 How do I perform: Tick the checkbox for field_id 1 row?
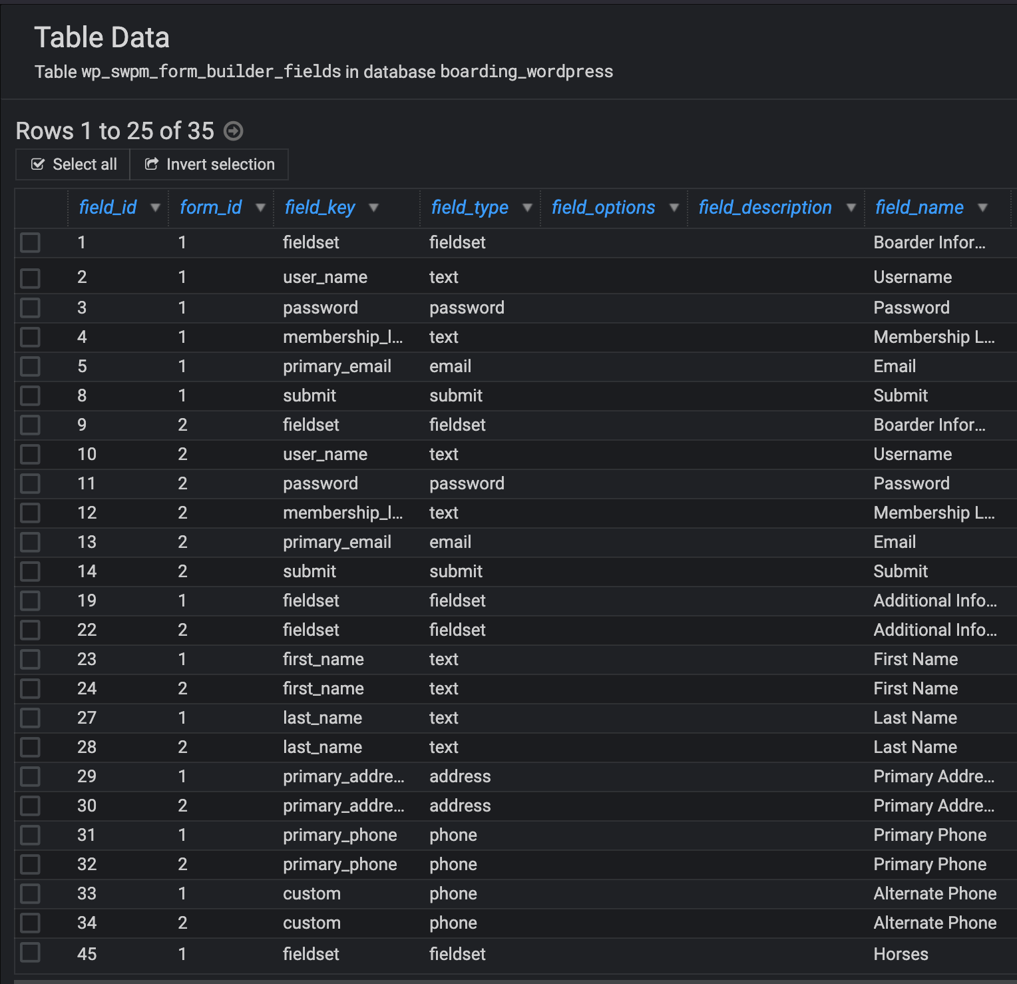[30, 242]
